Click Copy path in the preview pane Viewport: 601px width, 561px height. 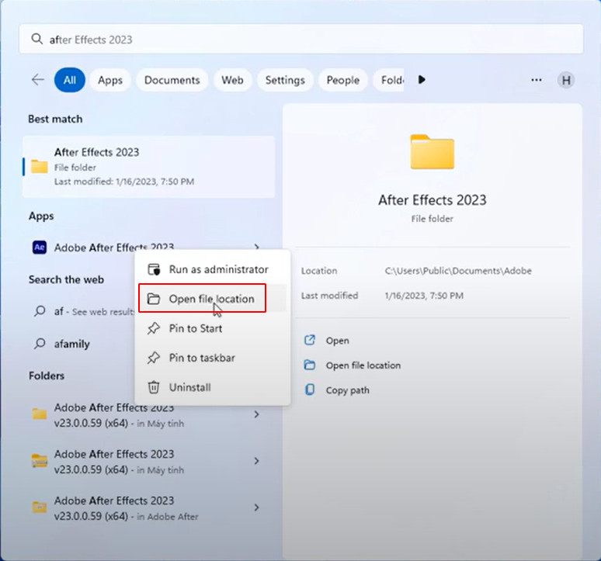(x=347, y=390)
